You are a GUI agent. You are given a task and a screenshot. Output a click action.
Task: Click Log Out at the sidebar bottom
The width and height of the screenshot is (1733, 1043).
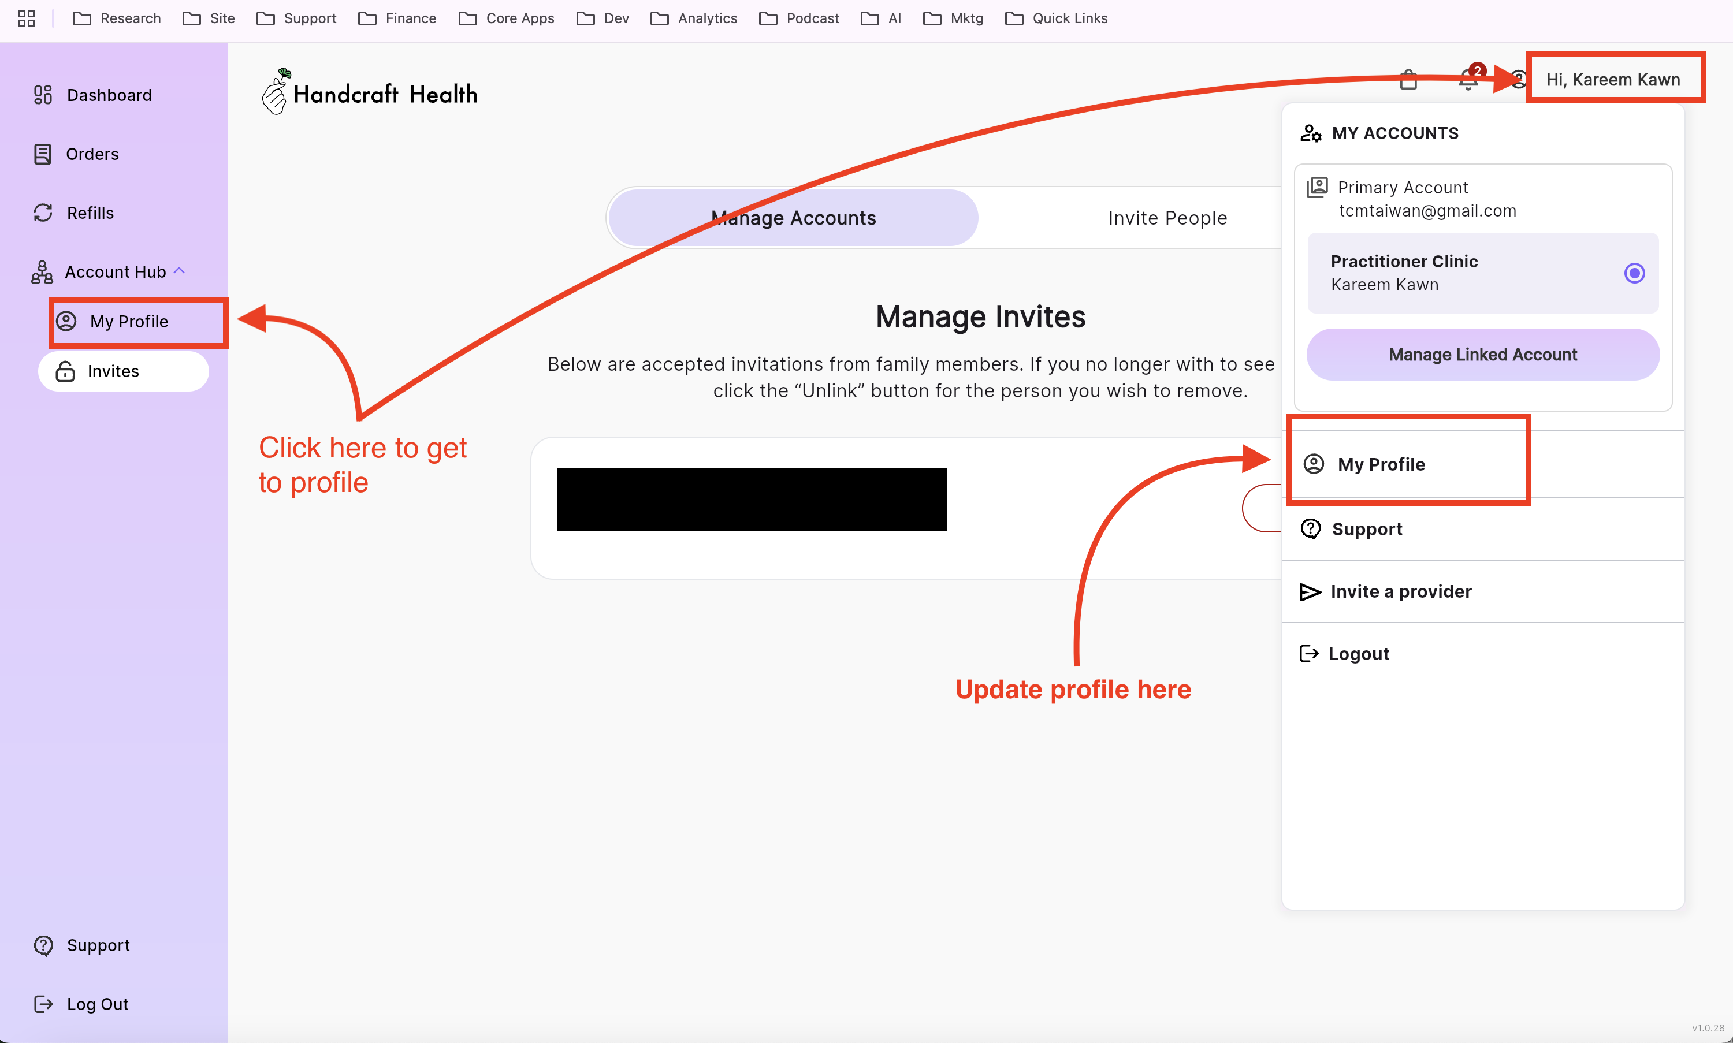[x=97, y=1004]
